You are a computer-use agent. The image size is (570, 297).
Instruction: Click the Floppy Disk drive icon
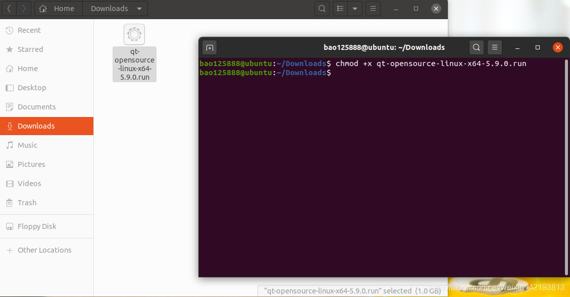coord(10,226)
